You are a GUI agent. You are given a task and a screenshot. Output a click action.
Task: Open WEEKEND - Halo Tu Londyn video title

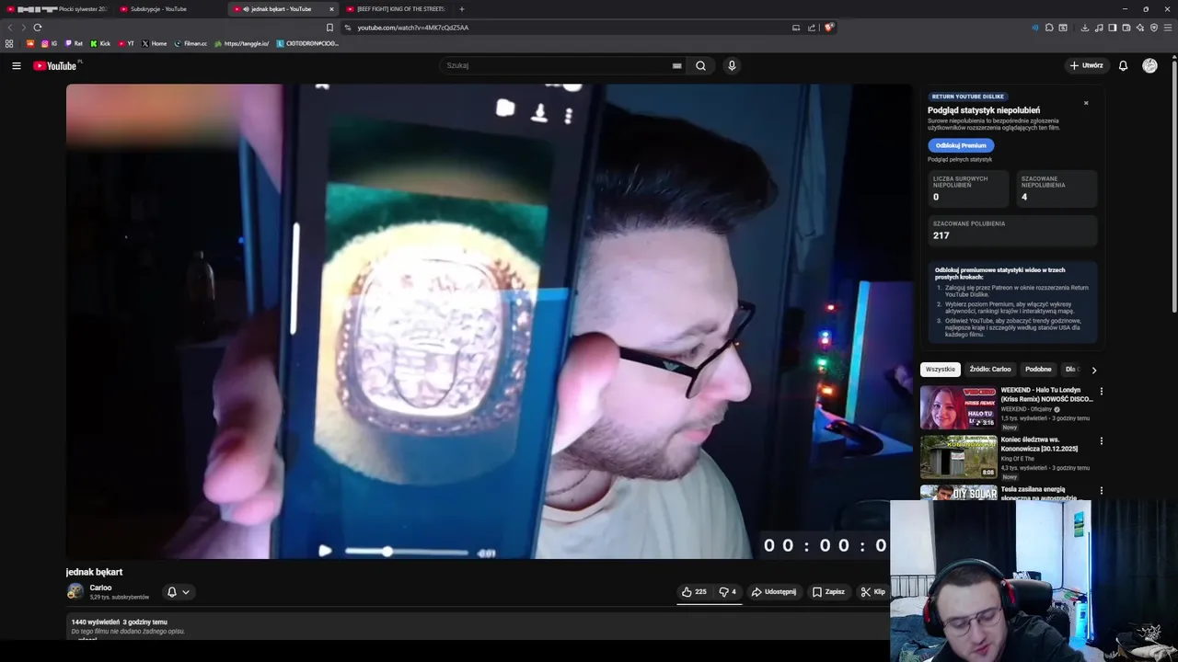tap(1046, 394)
